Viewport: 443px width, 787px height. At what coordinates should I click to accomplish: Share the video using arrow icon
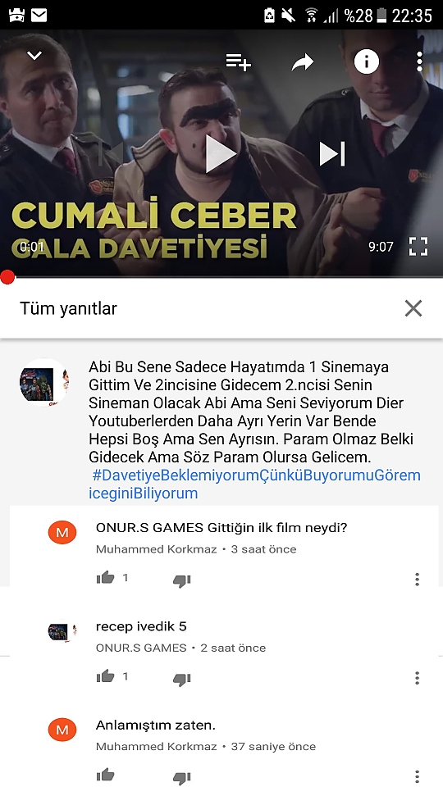303,62
